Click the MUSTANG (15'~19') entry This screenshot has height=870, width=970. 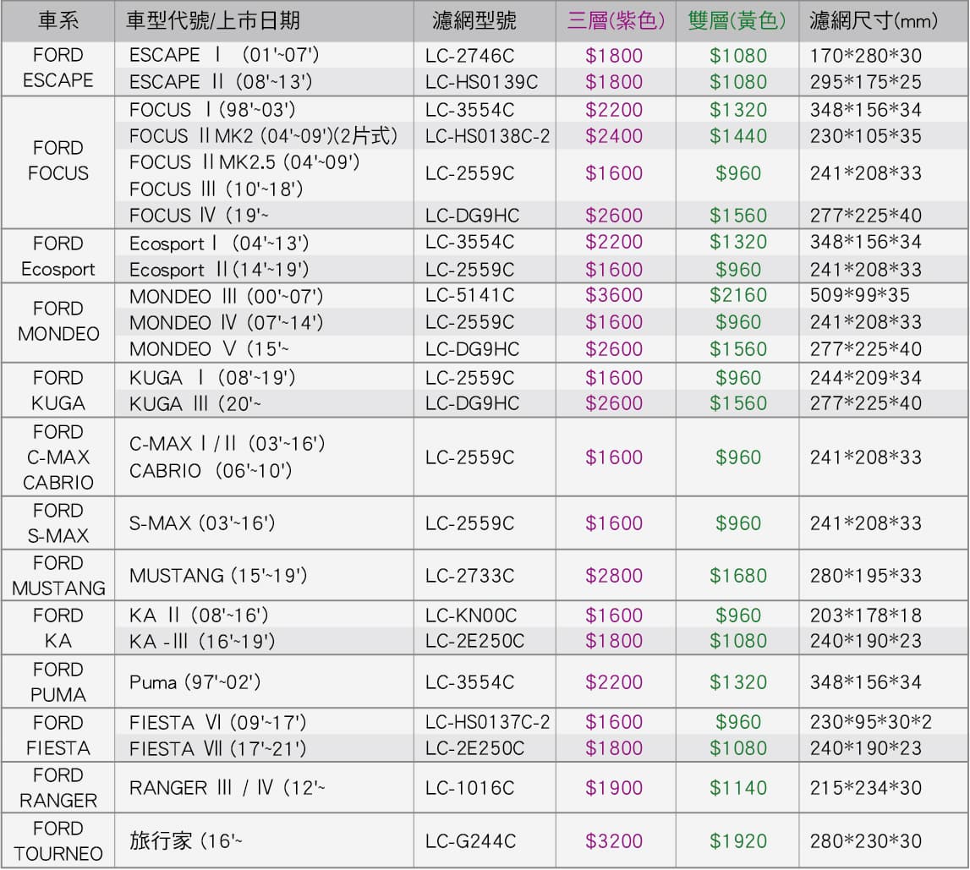pos(218,576)
